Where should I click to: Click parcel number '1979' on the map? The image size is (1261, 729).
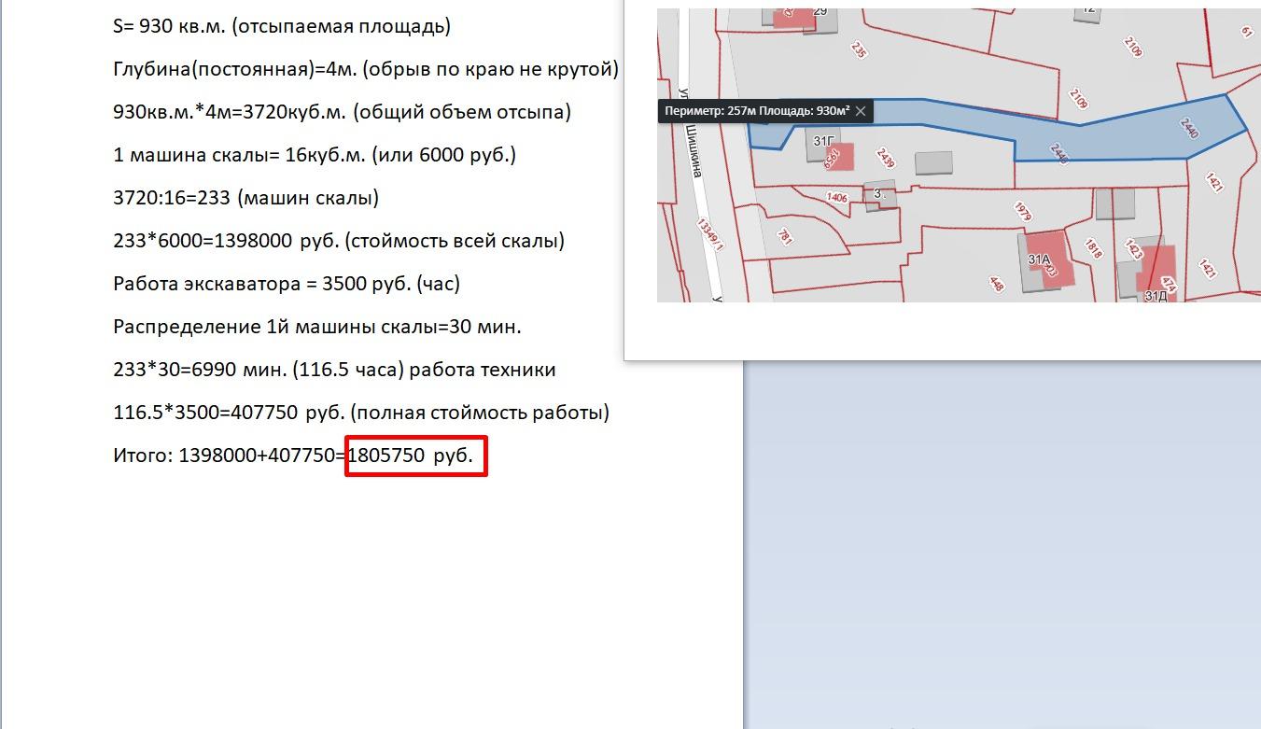1021,211
